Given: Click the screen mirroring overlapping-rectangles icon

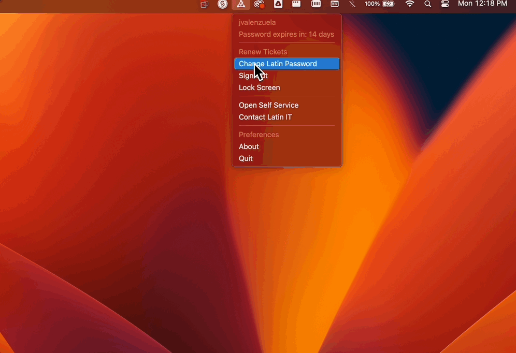Looking at the screenshot, I should tap(204, 4).
